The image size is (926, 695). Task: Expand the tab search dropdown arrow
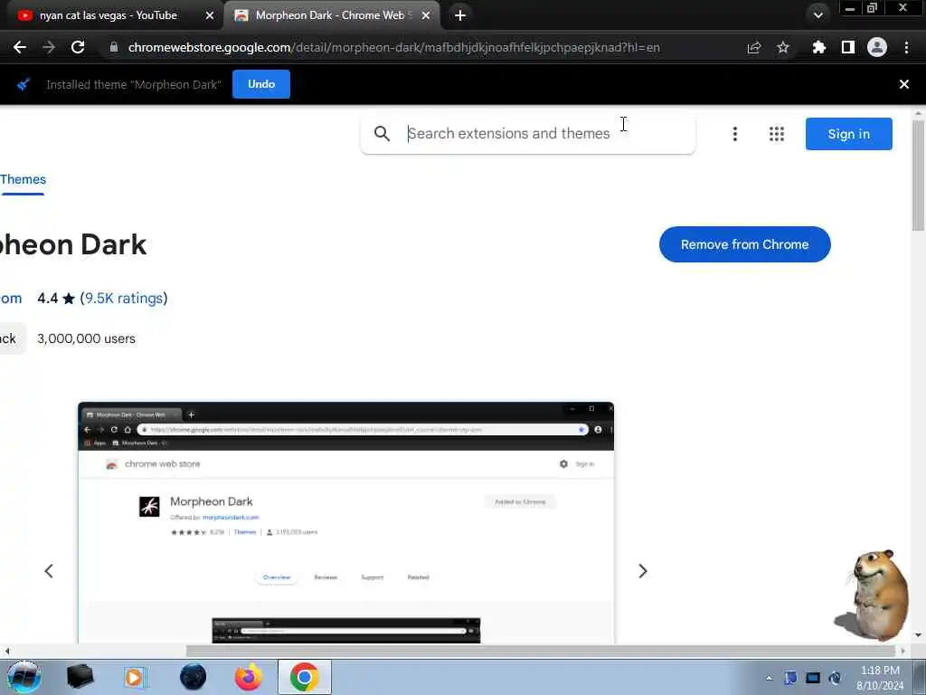[x=817, y=15]
